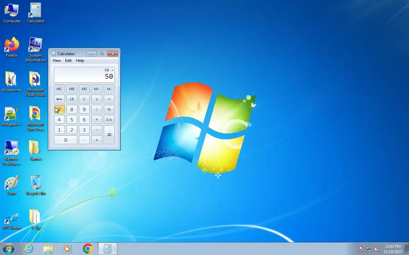Click the division button
This screenshot has width=409, height=255.
(x=96, y=109)
